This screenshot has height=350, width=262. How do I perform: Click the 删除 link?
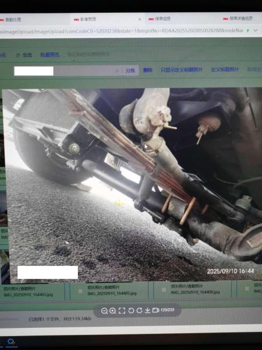click(x=147, y=71)
